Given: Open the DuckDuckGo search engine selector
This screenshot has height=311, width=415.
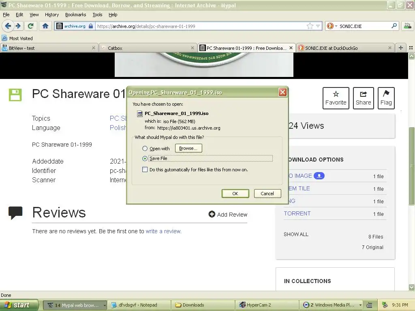Looking at the screenshot, I should click(x=332, y=26).
